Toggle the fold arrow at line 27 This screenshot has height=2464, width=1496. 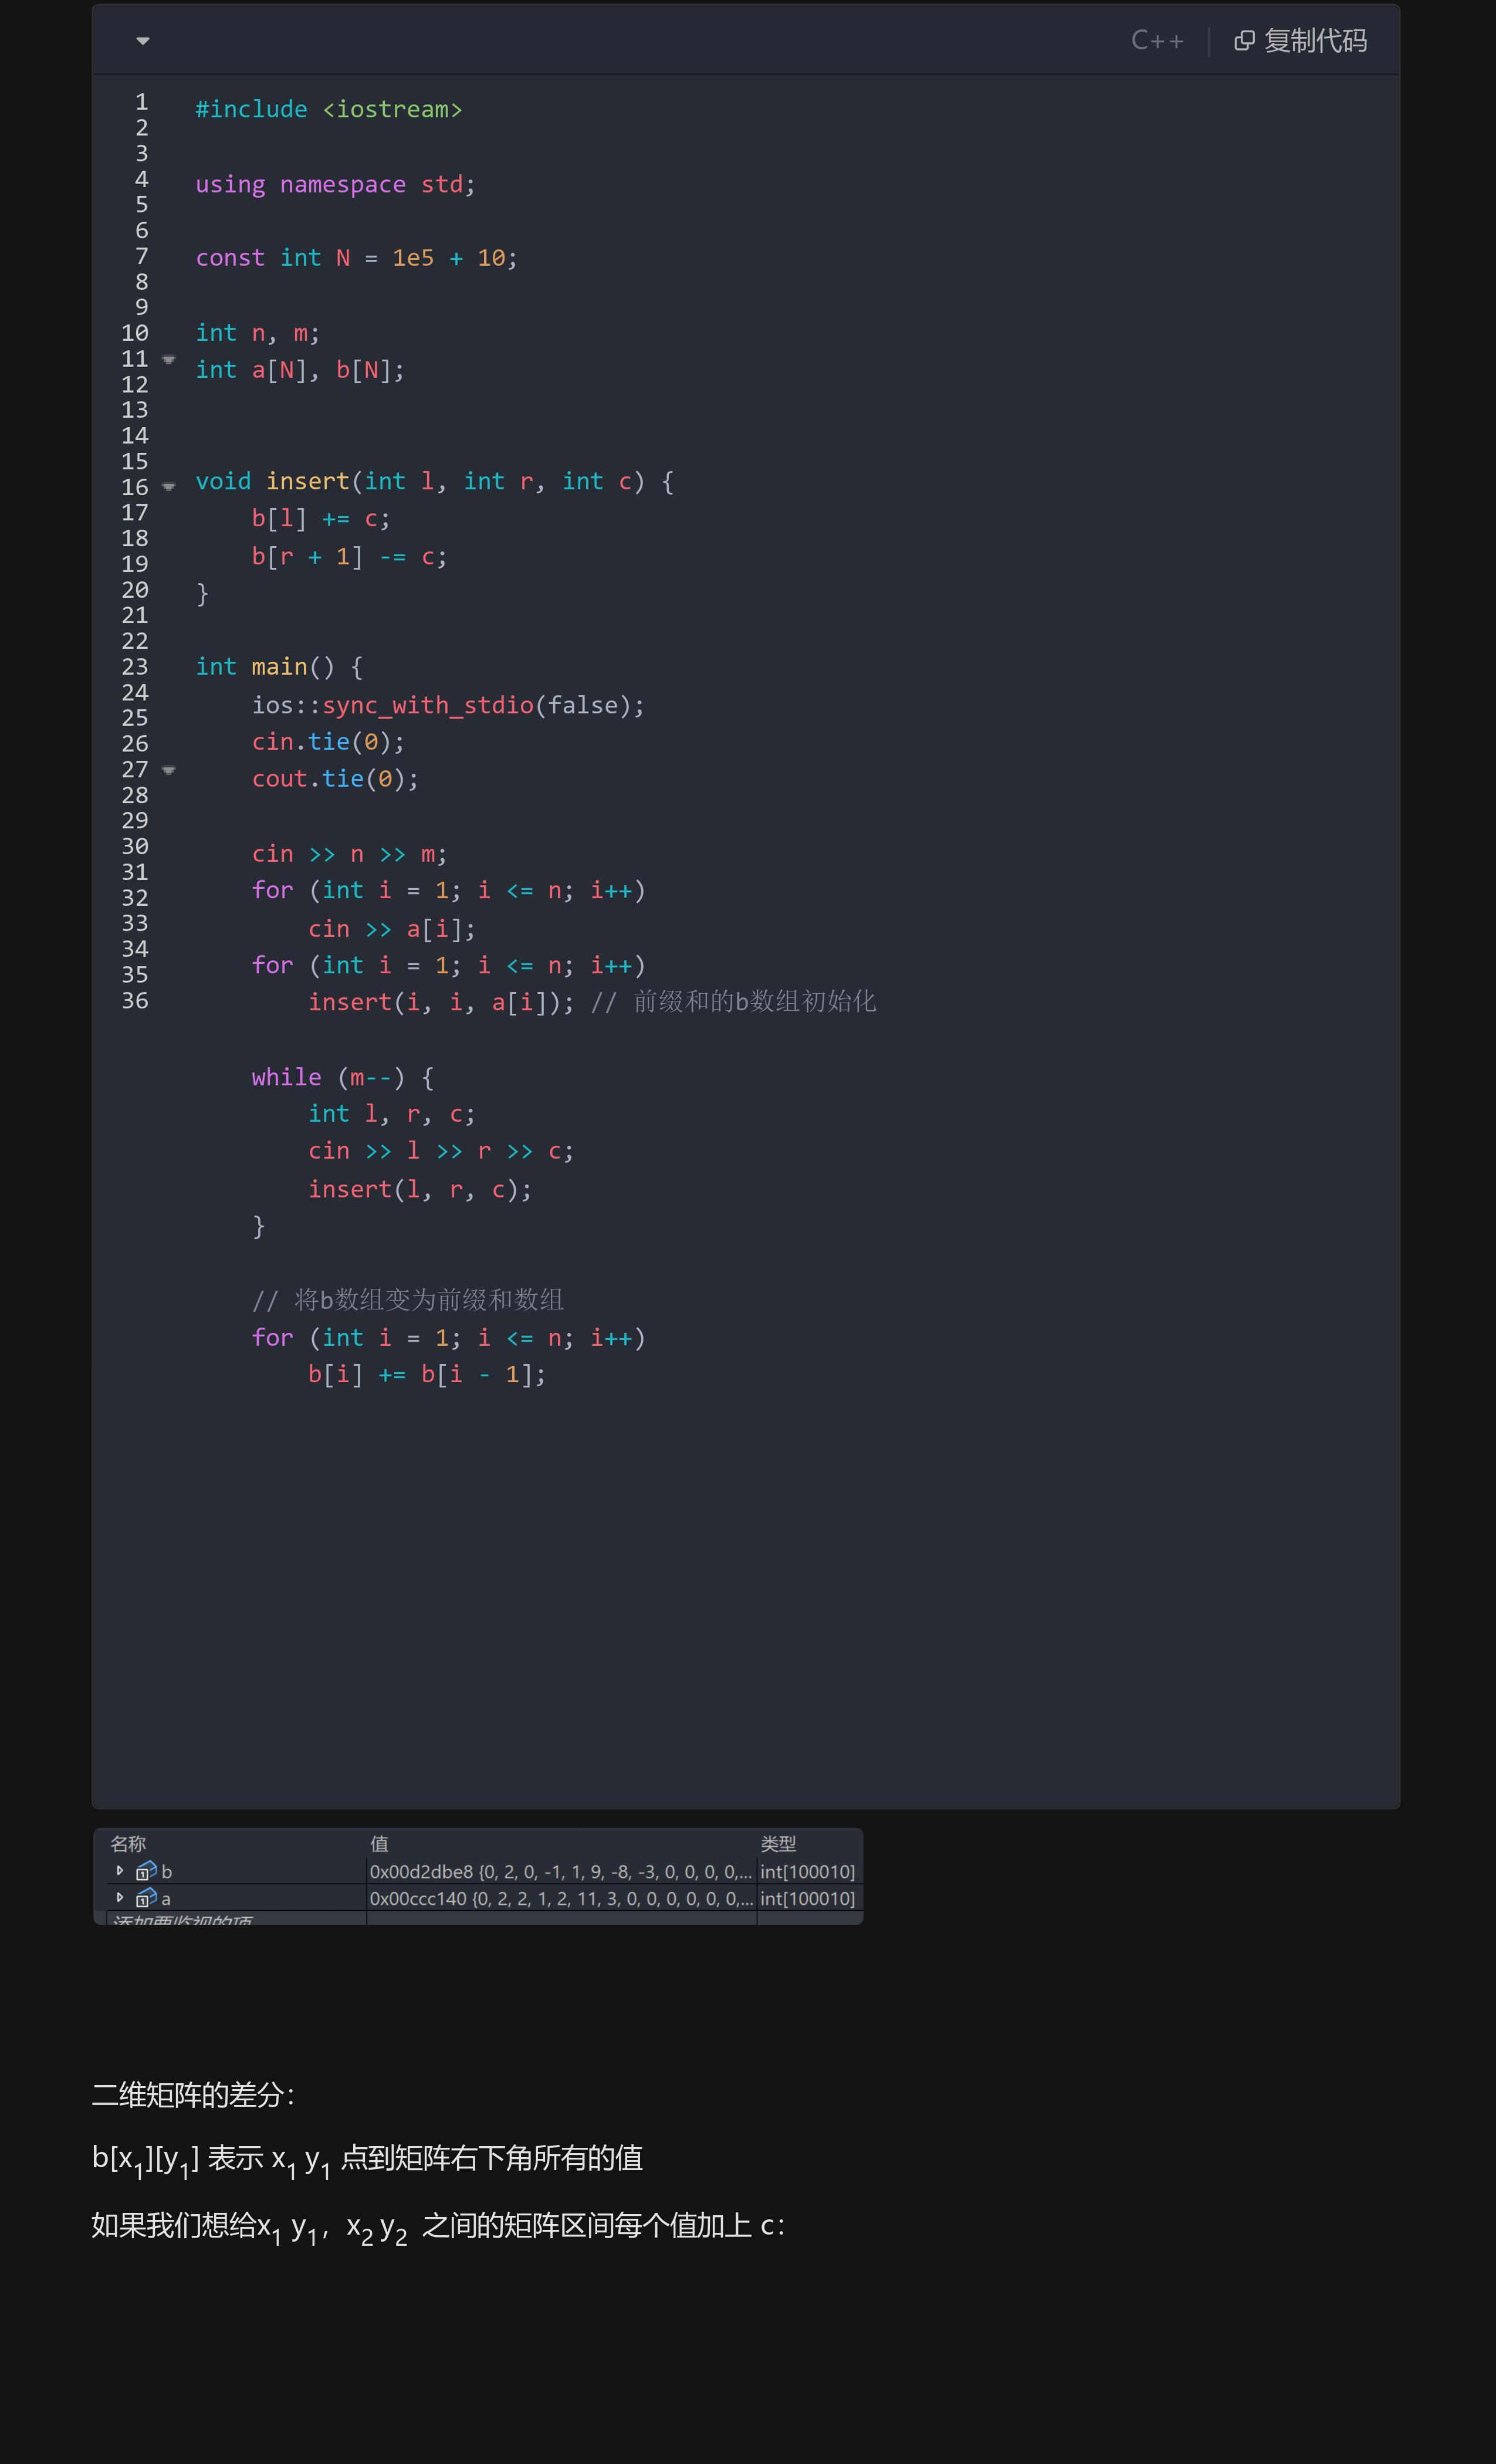[x=169, y=770]
